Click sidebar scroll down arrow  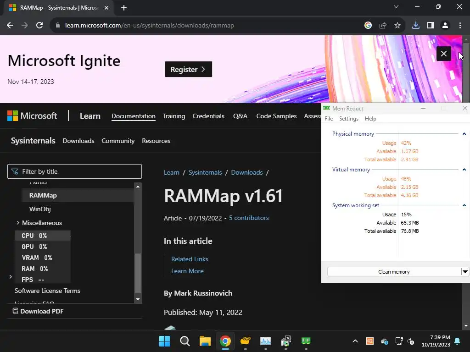(x=138, y=299)
